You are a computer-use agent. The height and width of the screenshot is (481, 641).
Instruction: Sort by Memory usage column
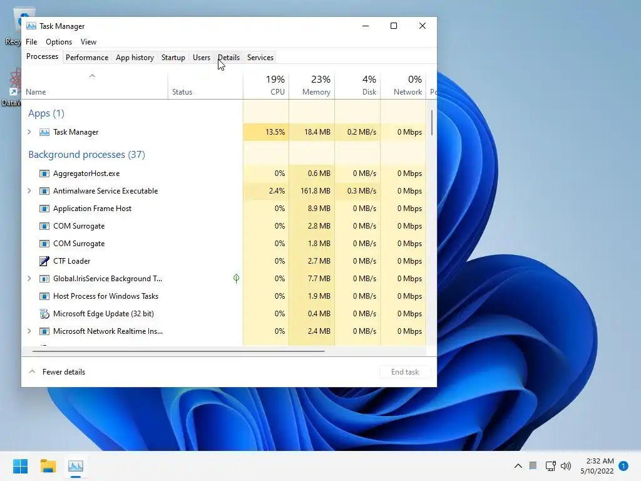coord(312,86)
